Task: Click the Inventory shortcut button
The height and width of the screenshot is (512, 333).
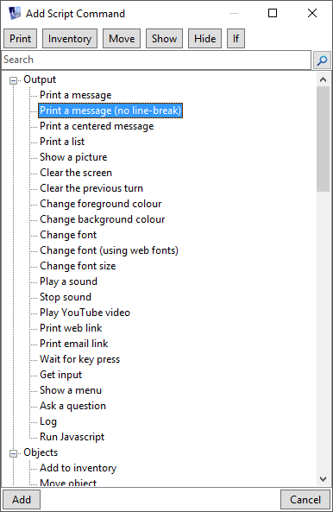Action: pos(70,39)
